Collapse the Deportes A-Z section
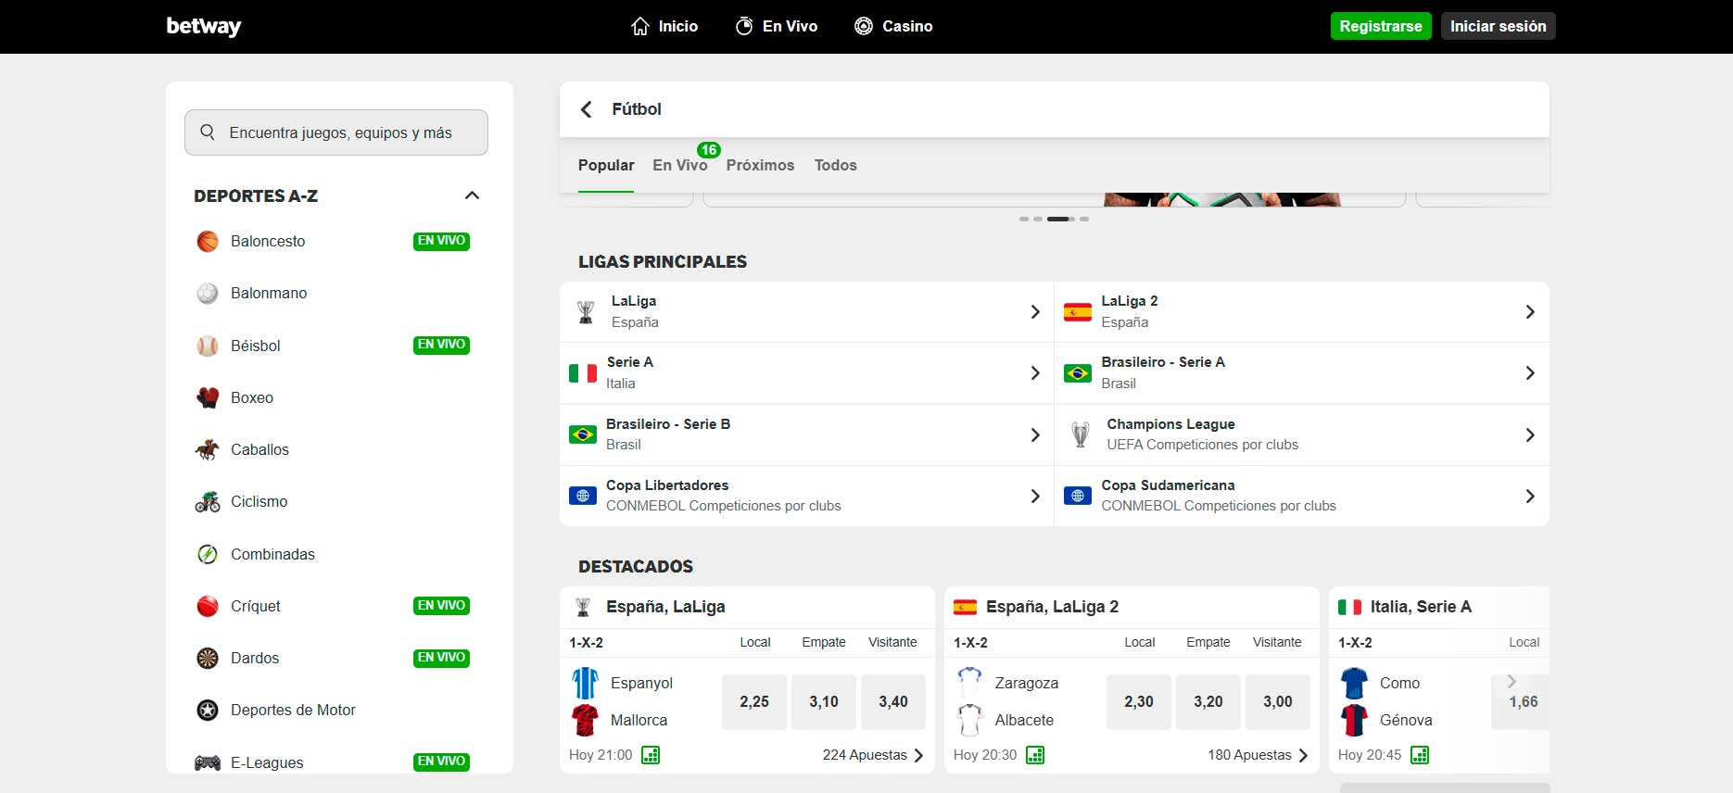The height and width of the screenshot is (793, 1733). pyautogui.click(x=472, y=195)
